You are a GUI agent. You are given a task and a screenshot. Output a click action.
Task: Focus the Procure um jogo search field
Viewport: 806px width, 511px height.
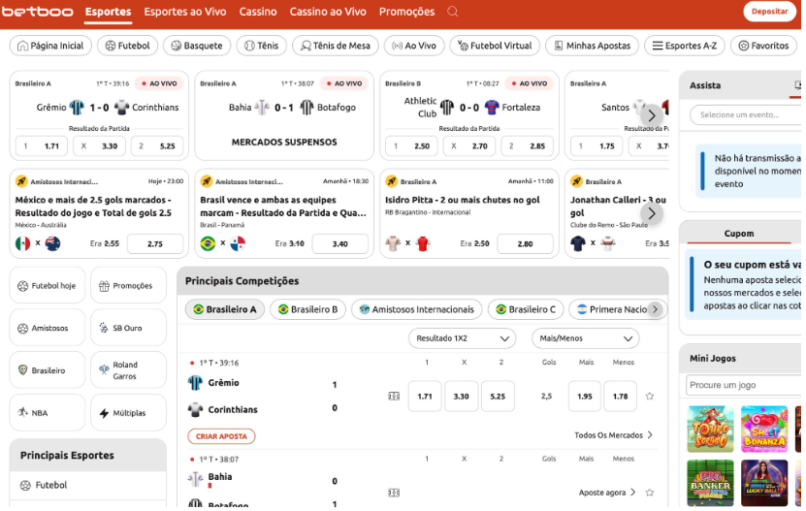click(x=743, y=385)
